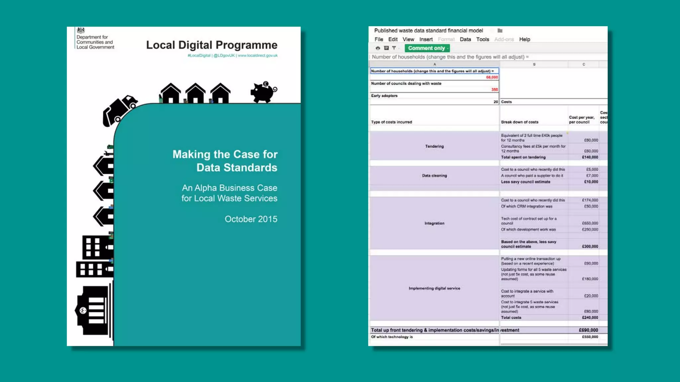Select column A header
Viewport: 680px width, 382px height.
coord(434,64)
